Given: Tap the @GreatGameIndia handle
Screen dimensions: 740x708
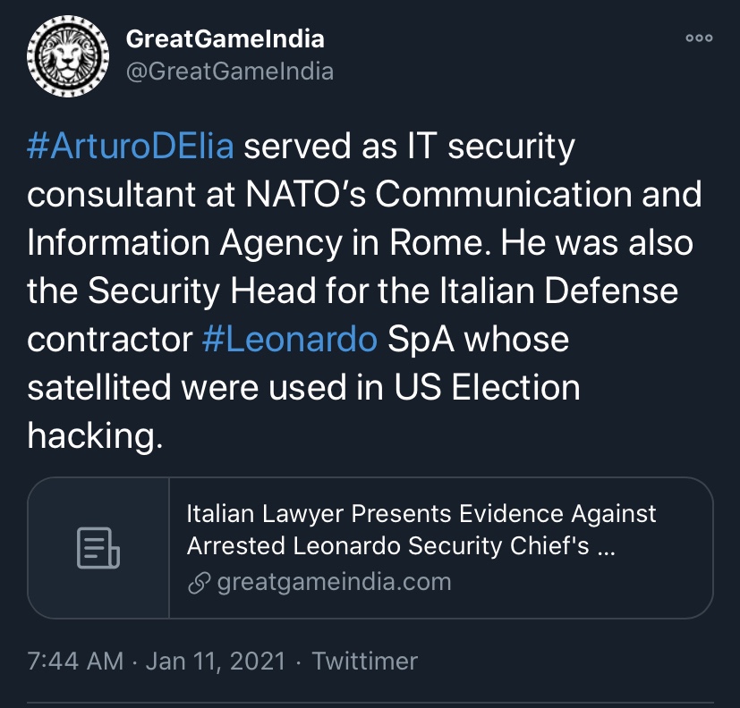Looking at the screenshot, I should coord(230,72).
